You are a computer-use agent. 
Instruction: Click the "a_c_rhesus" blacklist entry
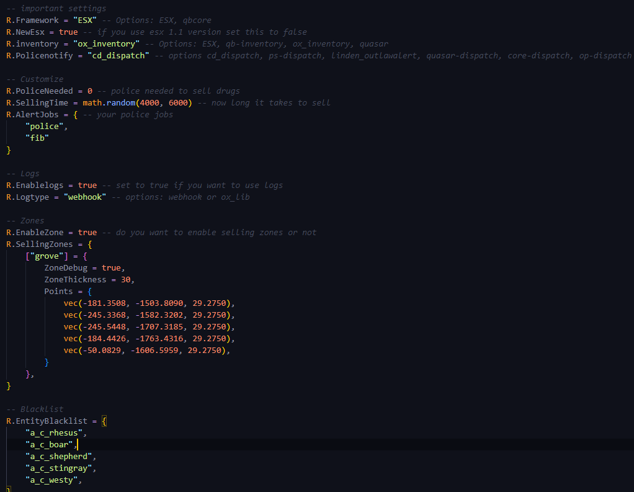pos(54,432)
